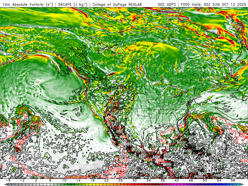
Task: Click the '00Z GDPS' model run text
Action: tap(167, 4)
